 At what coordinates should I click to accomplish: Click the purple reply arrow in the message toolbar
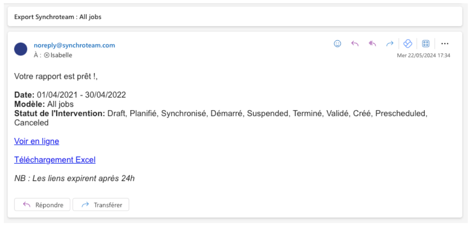(x=355, y=44)
